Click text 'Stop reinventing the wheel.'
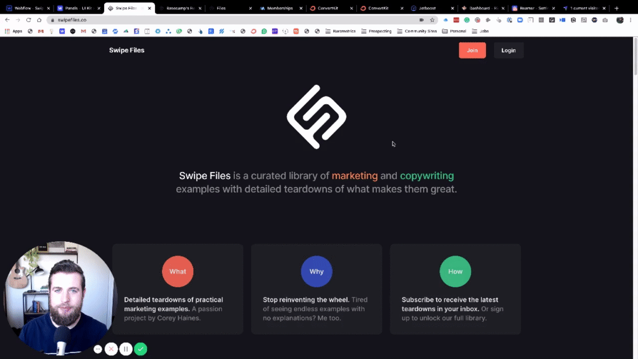 [x=306, y=300]
